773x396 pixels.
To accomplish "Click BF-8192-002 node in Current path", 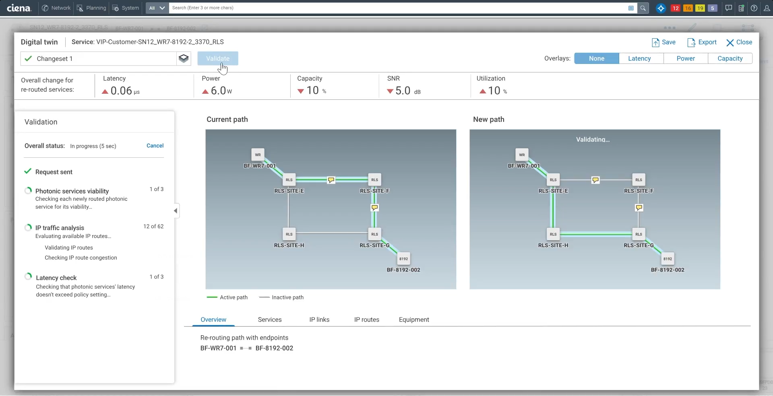I will tap(404, 259).
